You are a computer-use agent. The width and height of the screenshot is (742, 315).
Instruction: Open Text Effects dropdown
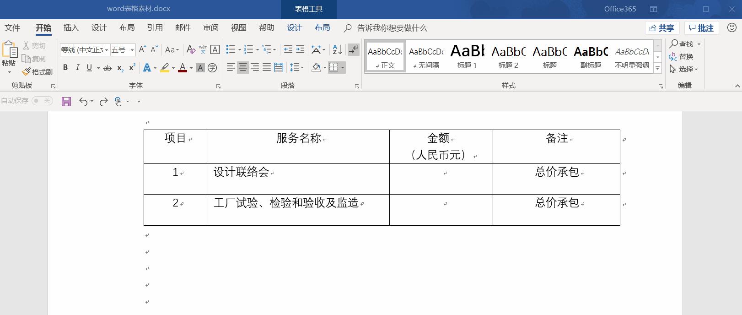pos(156,68)
